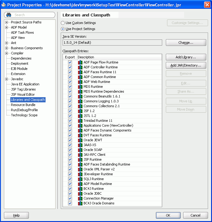Focus the Search field
Image resolution: width=212 pixels, height=222 pixels.
coord(29,15)
